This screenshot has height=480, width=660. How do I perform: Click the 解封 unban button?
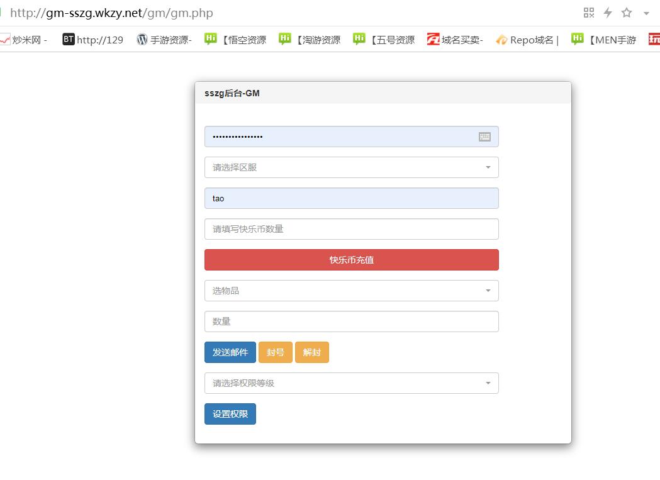312,352
